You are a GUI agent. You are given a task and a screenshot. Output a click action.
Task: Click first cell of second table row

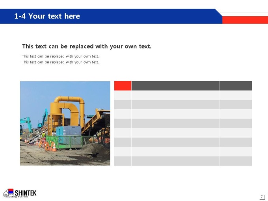tap(123, 104)
